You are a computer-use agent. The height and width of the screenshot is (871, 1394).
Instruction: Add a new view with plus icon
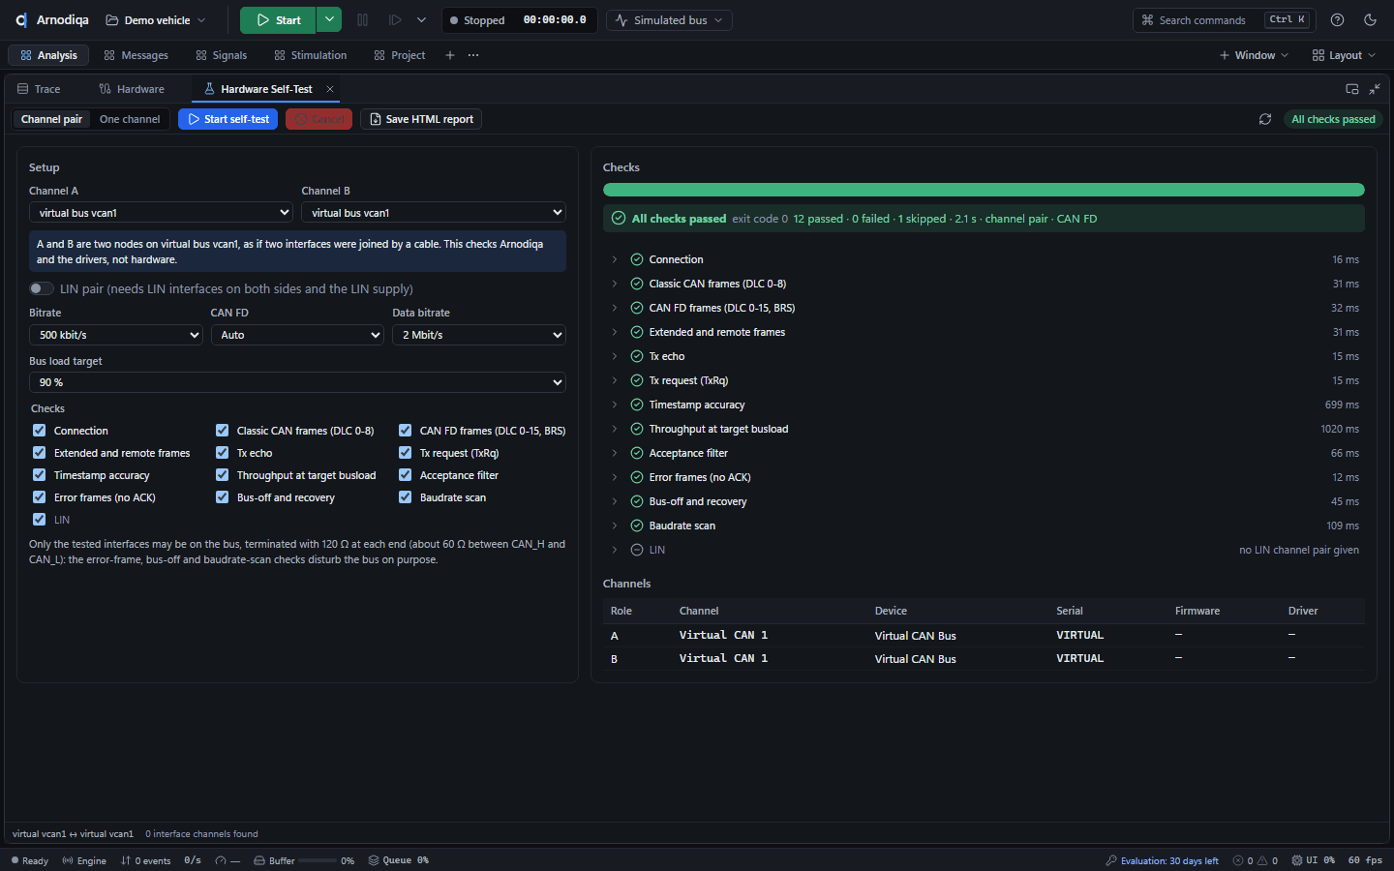[x=450, y=55]
